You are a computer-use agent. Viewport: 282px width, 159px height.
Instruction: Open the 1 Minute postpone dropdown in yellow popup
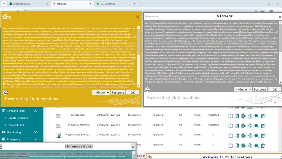tap(101, 92)
